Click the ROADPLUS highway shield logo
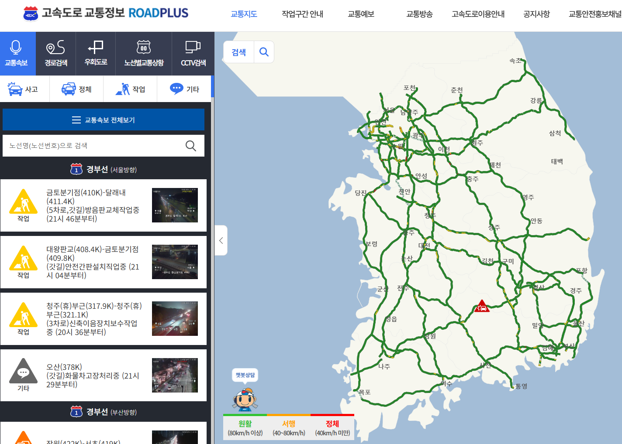Image resolution: width=622 pixels, height=444 pixels. [x=31, y=14]
